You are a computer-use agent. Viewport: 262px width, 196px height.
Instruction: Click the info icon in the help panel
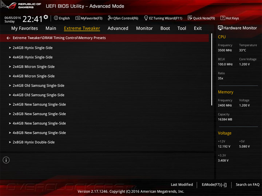point(6,160)
